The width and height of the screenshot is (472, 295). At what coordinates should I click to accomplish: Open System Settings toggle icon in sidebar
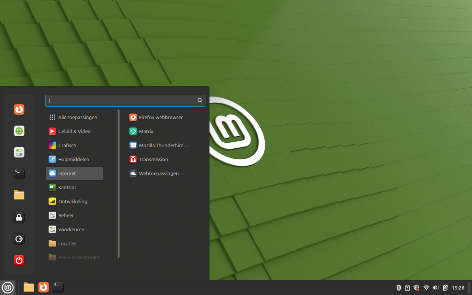(x=19, y=152)
